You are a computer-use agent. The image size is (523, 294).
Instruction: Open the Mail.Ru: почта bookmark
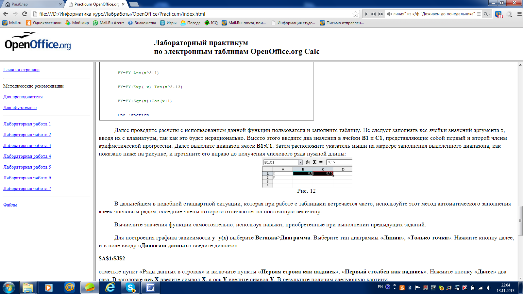[x=244, y=23]
